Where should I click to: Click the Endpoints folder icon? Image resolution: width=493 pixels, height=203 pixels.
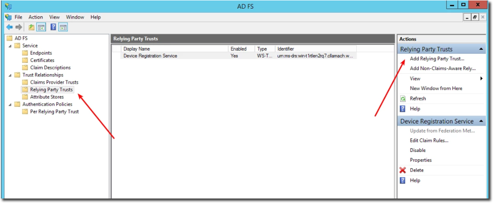[25, 53]
